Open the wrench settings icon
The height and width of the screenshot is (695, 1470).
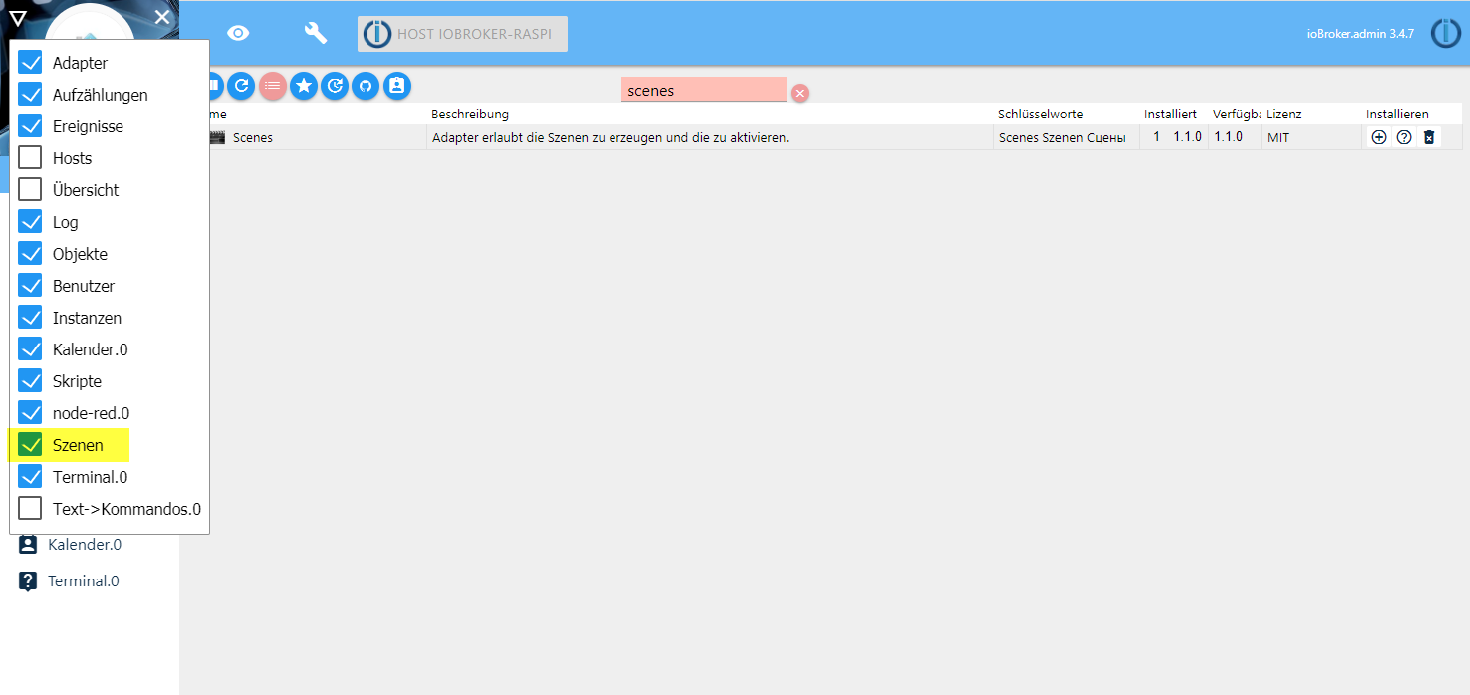point(315,33)
